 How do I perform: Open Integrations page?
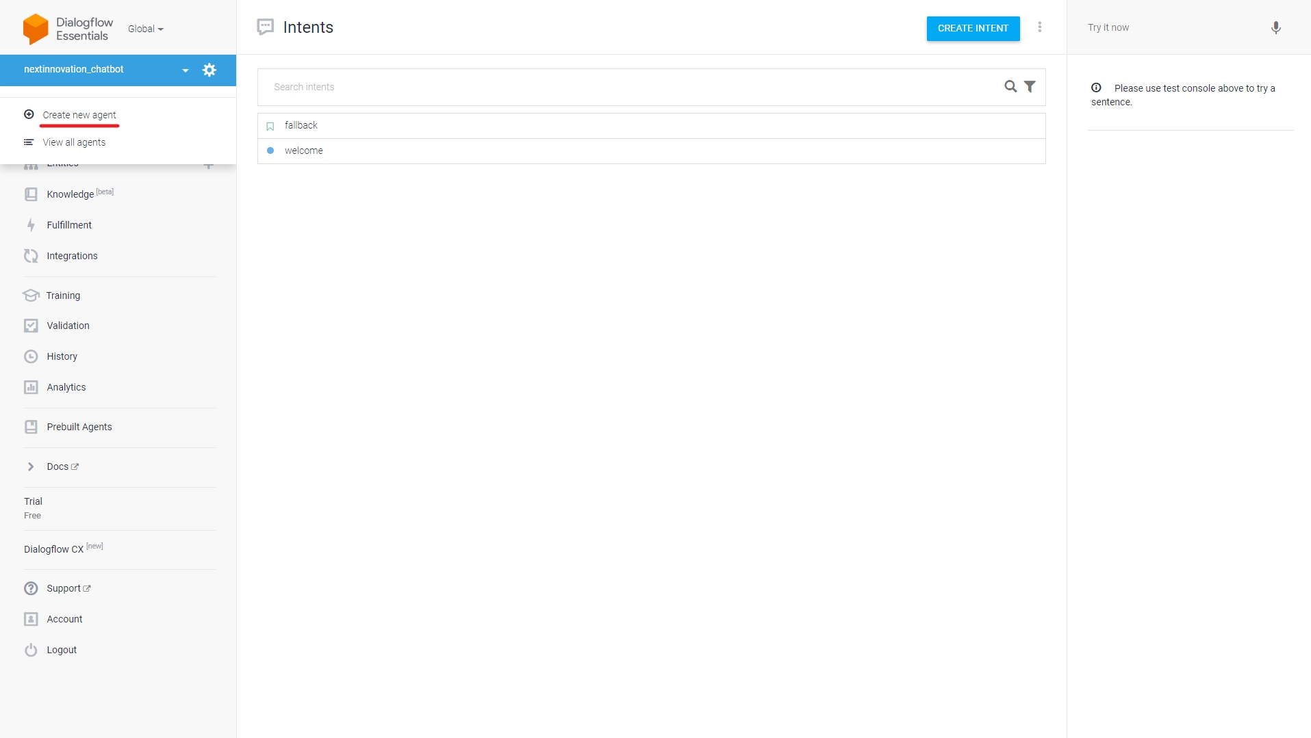72,256
